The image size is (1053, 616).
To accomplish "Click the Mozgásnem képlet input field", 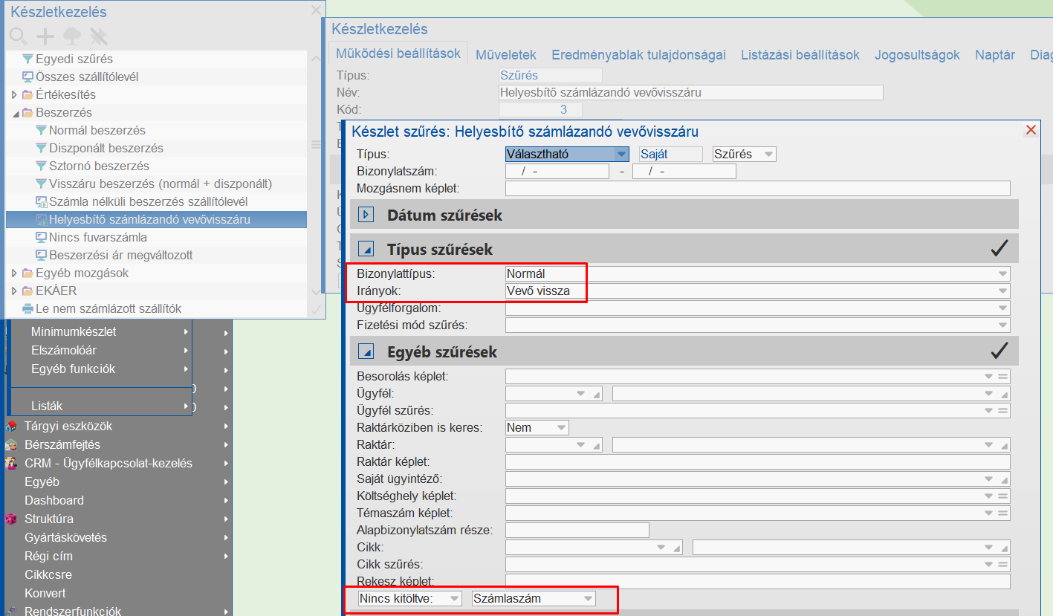I will (x=757, y=188).
